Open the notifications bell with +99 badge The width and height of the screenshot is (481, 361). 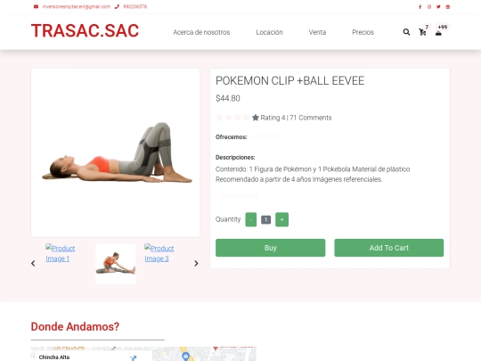[438, 33]
